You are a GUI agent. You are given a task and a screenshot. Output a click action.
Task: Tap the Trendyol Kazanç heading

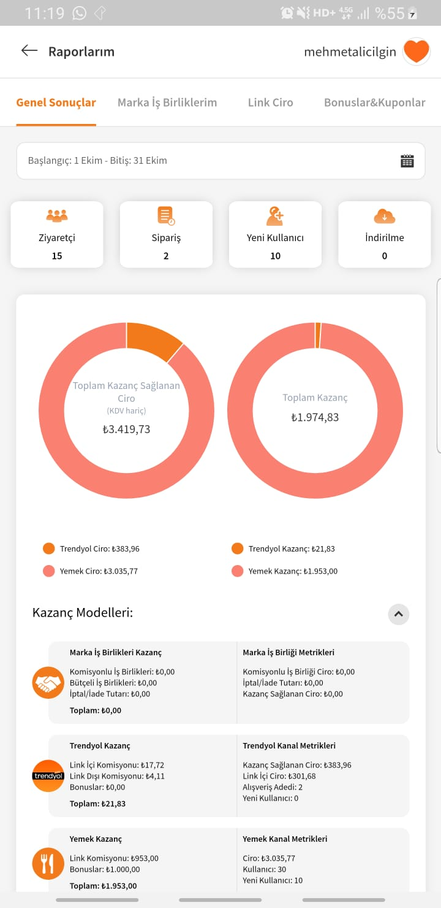pyautogui.click(x=100, y=745)
